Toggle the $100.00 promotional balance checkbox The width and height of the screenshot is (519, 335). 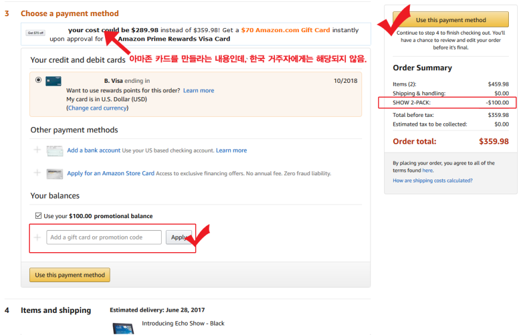coord(38,216)
